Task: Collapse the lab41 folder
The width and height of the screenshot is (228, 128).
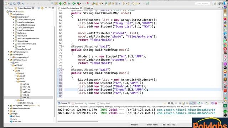Action: point(16,81)
